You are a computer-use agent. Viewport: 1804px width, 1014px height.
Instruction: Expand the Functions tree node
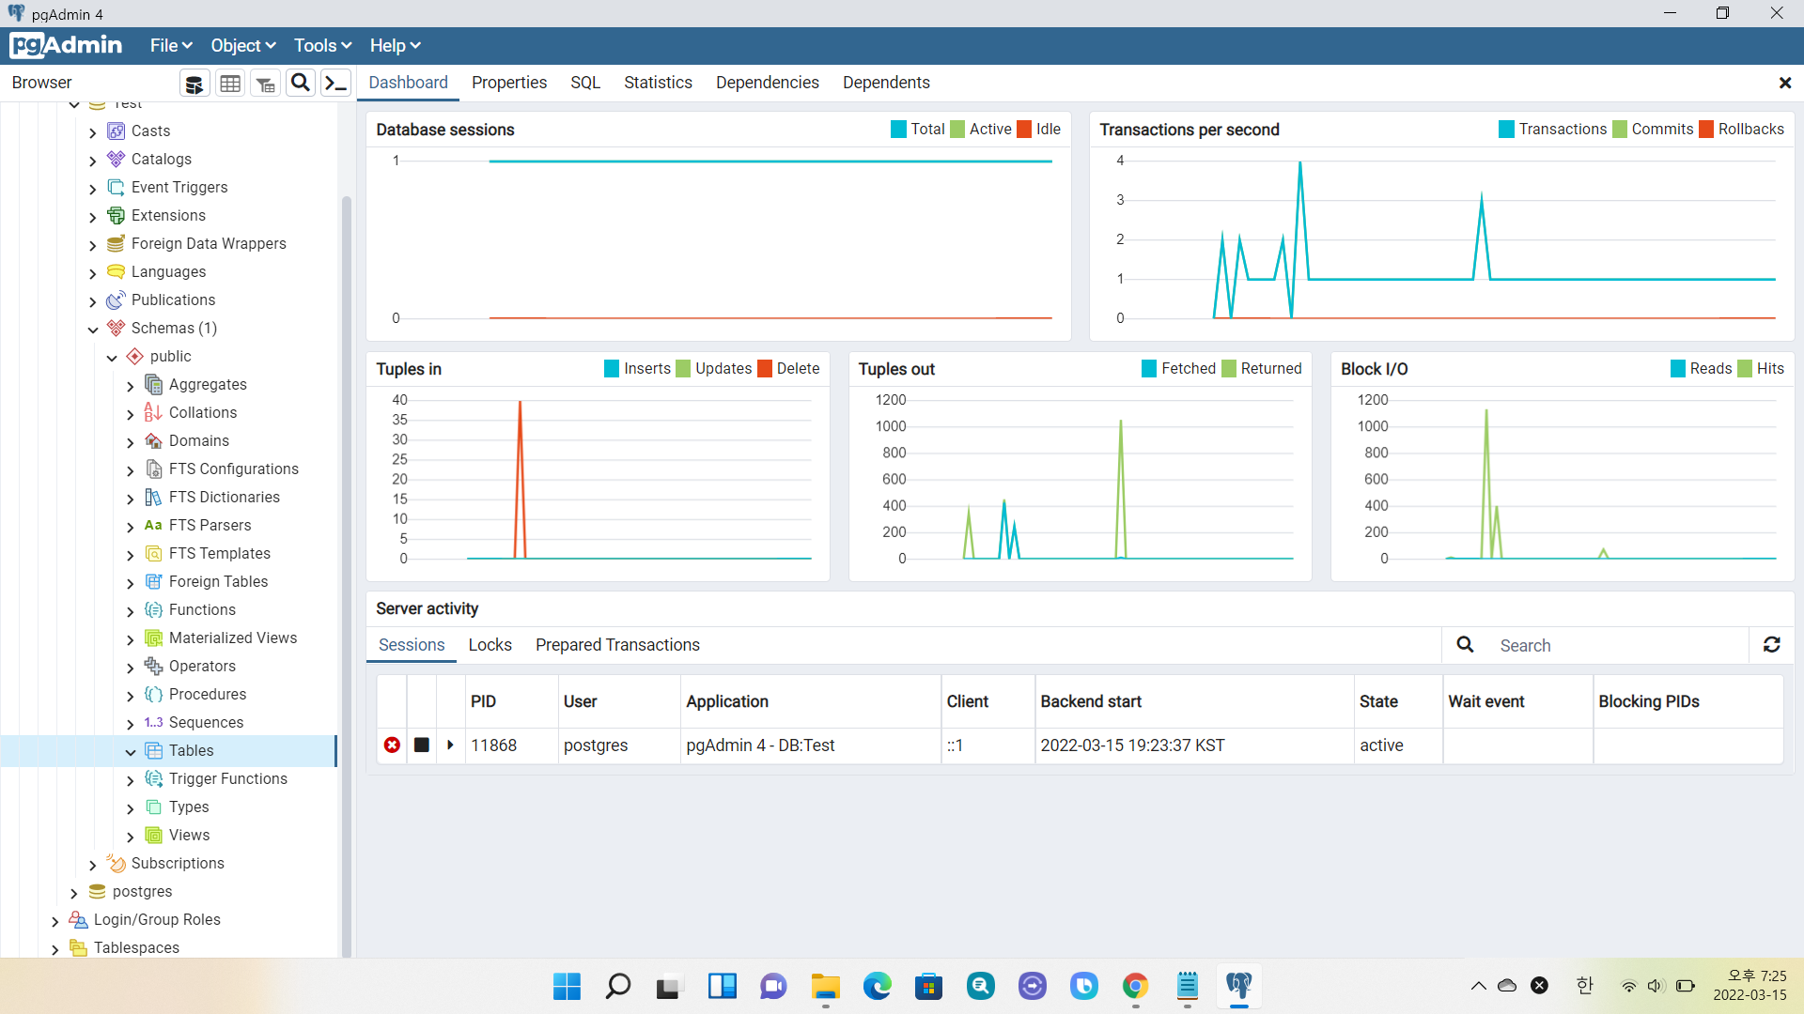click(131, 611)
